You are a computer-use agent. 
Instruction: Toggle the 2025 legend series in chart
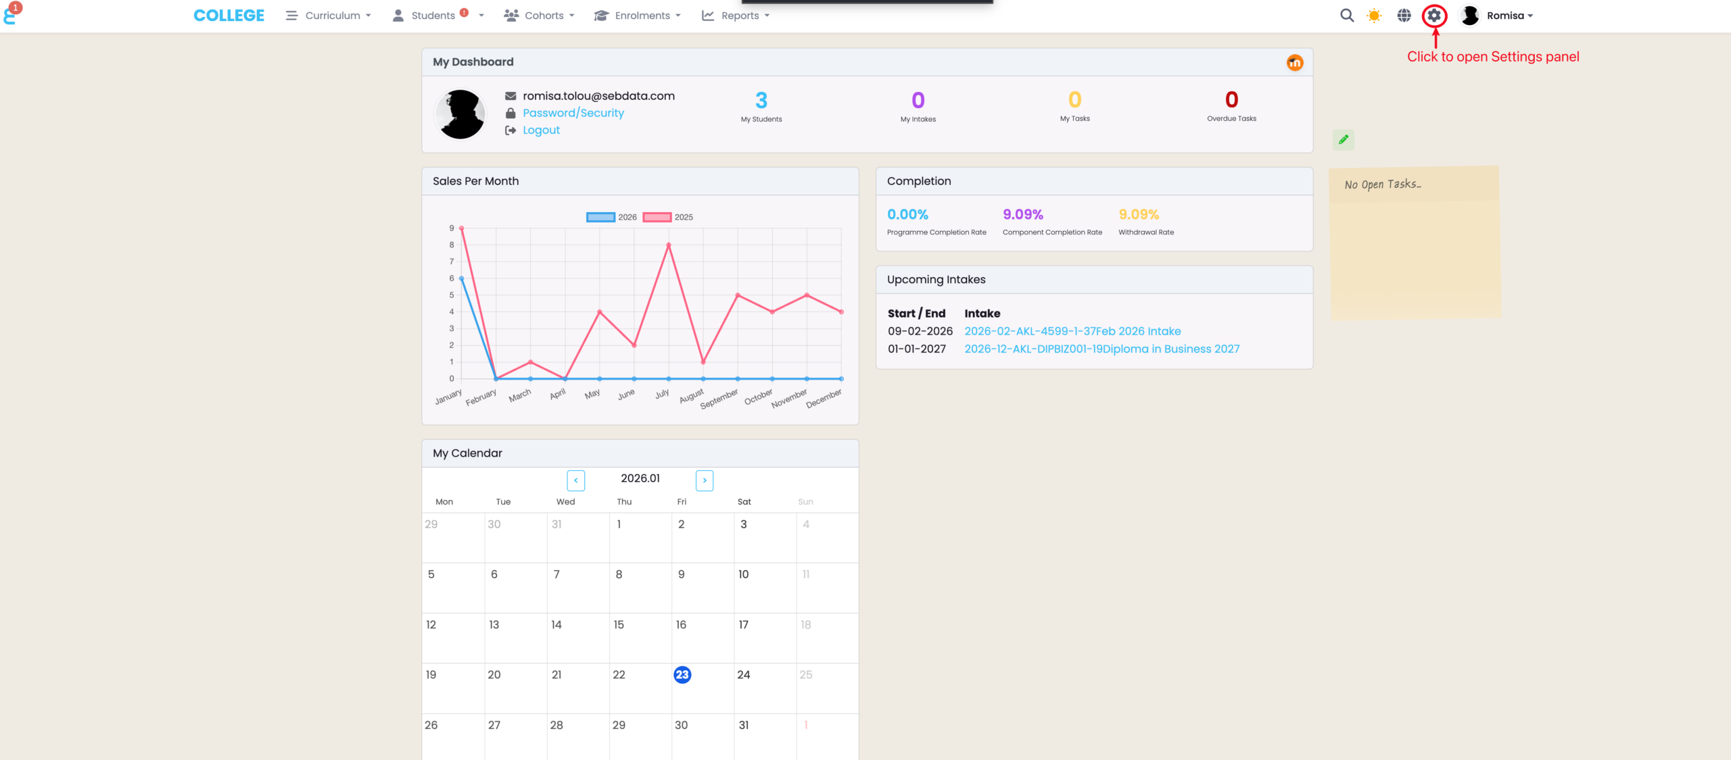[x=657, y=218]
